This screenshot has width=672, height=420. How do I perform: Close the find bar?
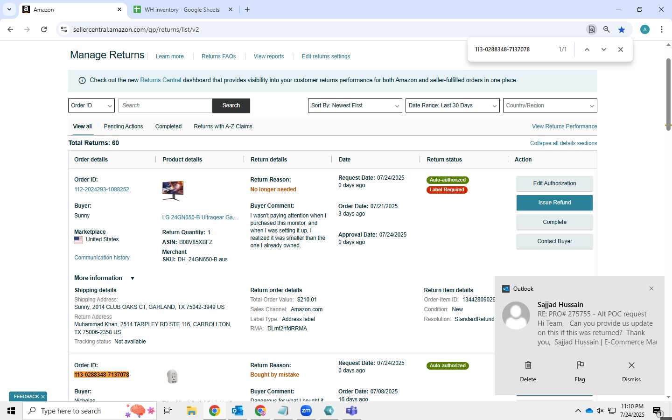pyautogui.click(x=621, y=49)
